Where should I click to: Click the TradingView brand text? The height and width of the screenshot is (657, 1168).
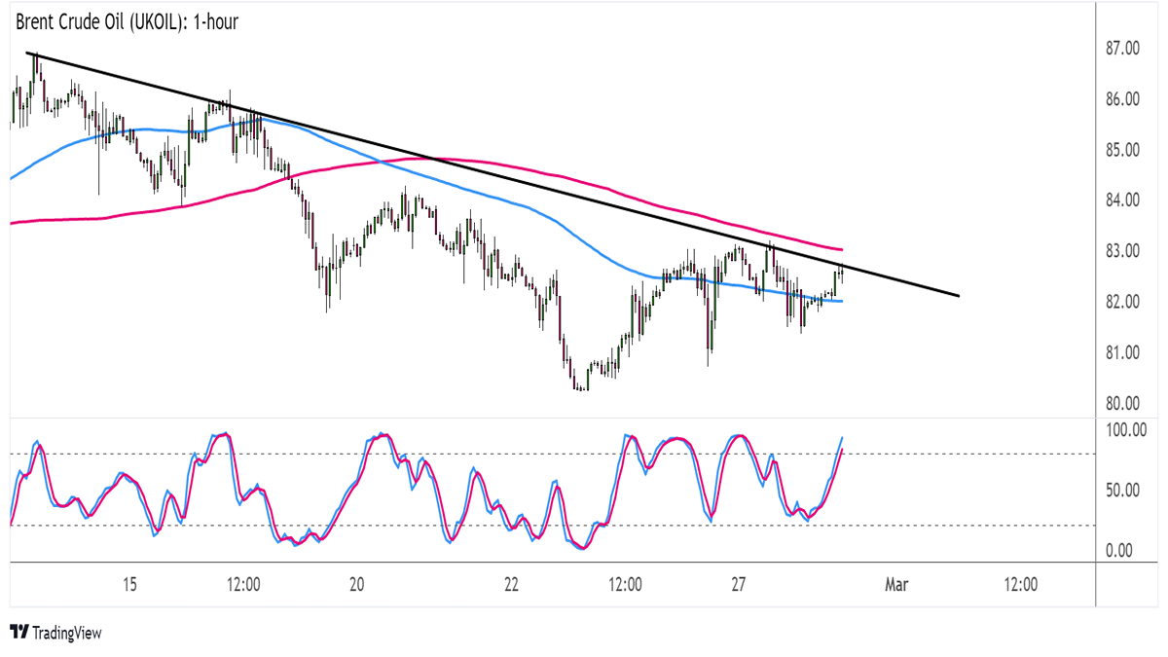point(66,633)
